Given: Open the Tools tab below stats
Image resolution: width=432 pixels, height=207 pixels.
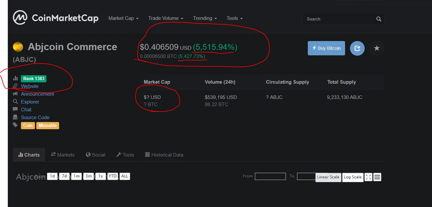Looking at the screenshot, I should (x=125, y=155).
